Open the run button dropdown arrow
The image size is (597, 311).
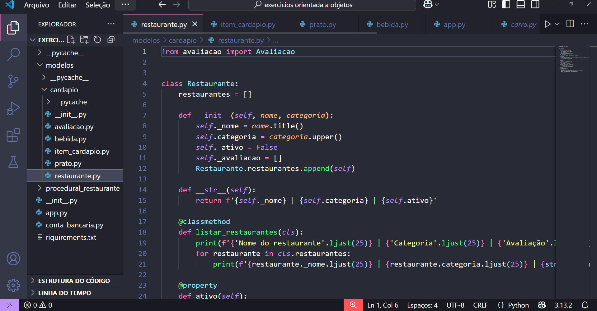557,24
